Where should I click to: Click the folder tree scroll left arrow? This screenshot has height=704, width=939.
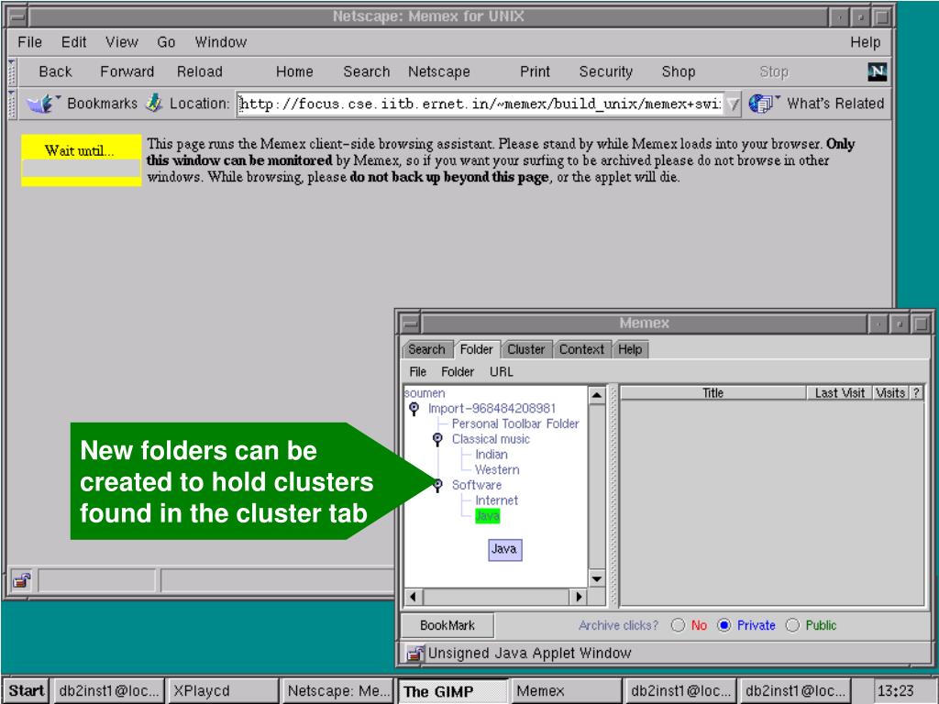pyautogui.click(x=414, y=597)
